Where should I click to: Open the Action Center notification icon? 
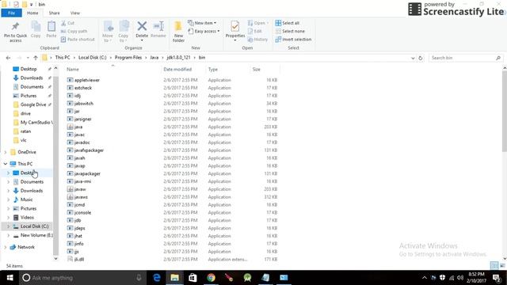tap(497, 278)
